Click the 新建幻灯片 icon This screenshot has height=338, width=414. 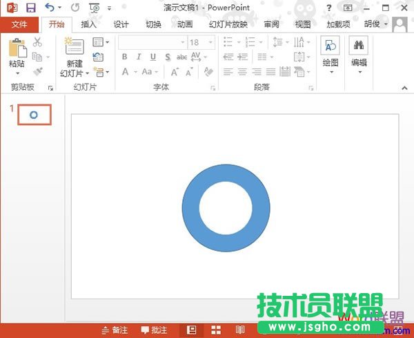(x=75, y=46)
